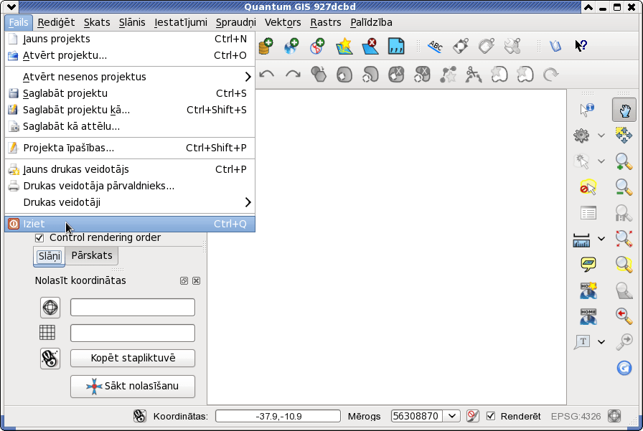This screenshot has height=431, width=643.
Task: Click the EPSG:4326 status text
Action: [x=576, y=416]
